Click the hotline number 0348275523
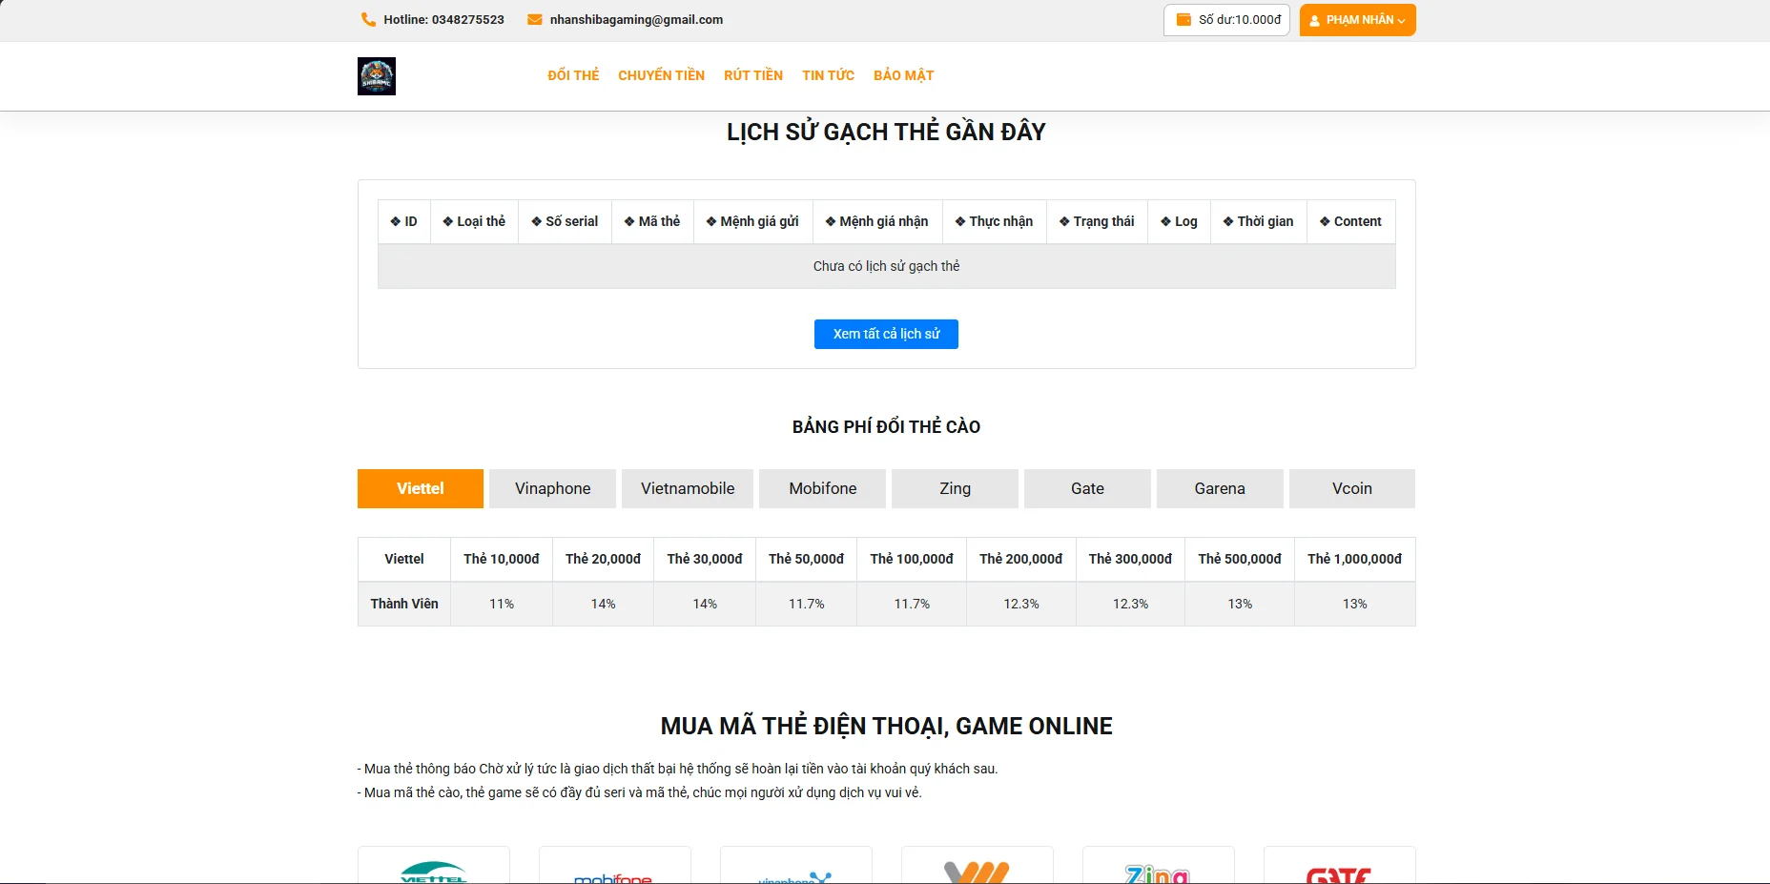Image resolution: width=1770 pixels, height=884 pixels. click(468, 20)
